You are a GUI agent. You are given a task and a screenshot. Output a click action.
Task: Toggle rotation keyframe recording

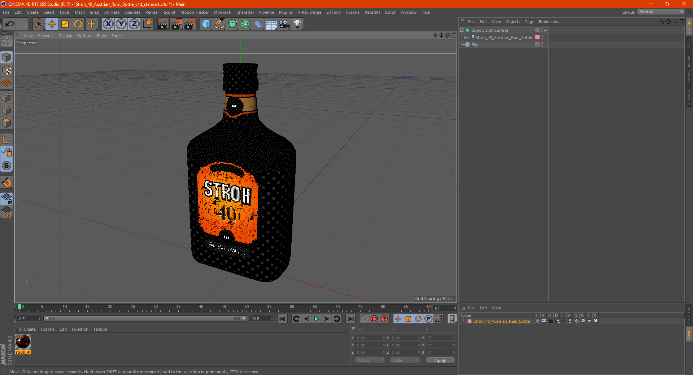coord(418,319)
